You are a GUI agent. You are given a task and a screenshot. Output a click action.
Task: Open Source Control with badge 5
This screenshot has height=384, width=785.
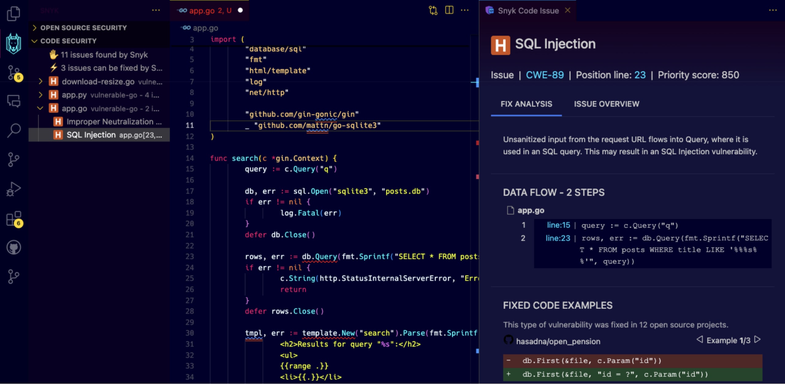(14, 73)
